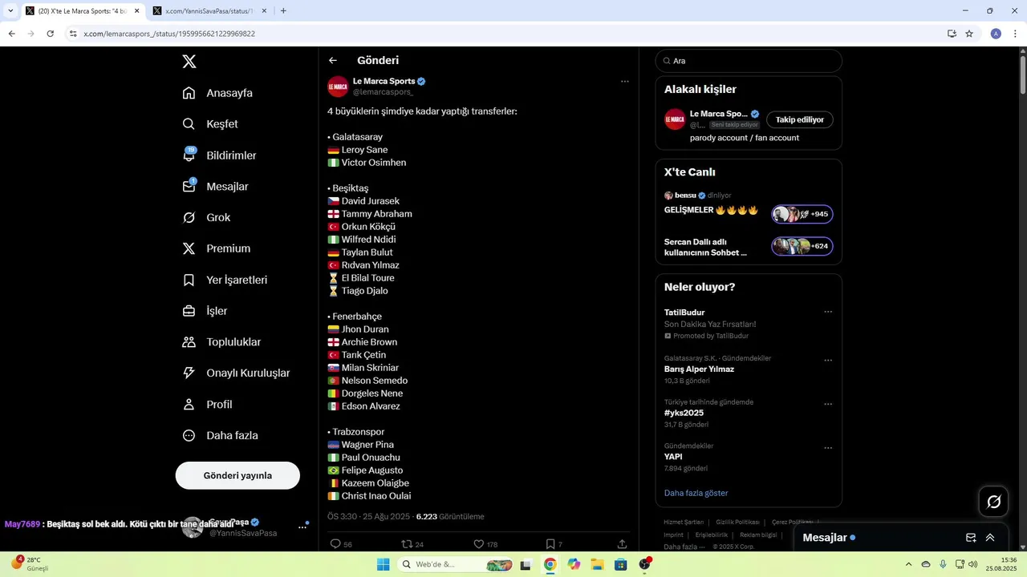Viewport: 1027px width, 577px height.
Task: Open the post's three-dot options menu
Action: [624, 82]
